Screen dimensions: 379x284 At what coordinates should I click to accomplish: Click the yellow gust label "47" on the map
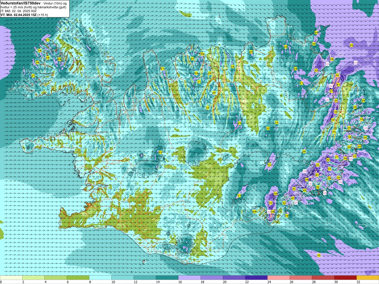pyautogui.click(x=338, y=85)
